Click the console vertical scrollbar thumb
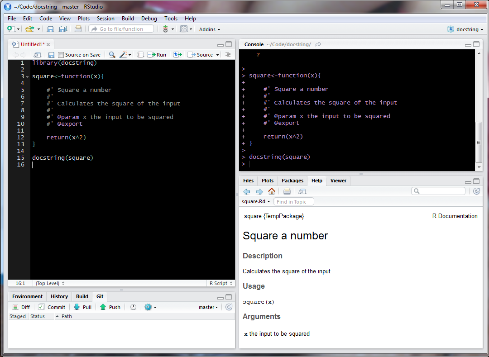Screen dimensions: 489x357 coord(479,143)
